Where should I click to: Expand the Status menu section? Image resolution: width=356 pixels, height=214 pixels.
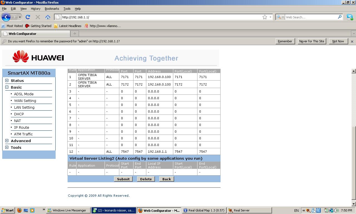(x=7, y=81)
